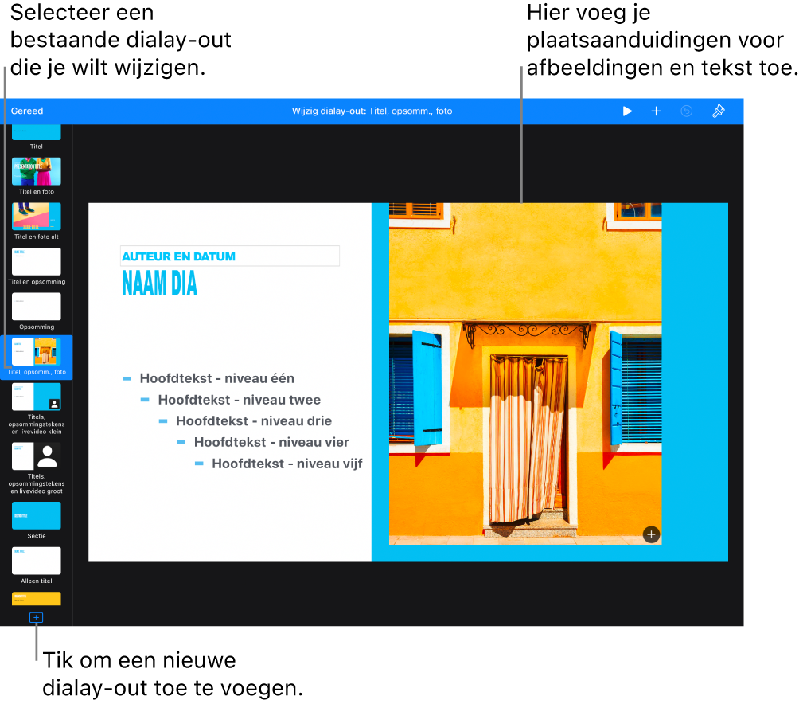Open the Format paintbrush icon

tap(719, 111)
